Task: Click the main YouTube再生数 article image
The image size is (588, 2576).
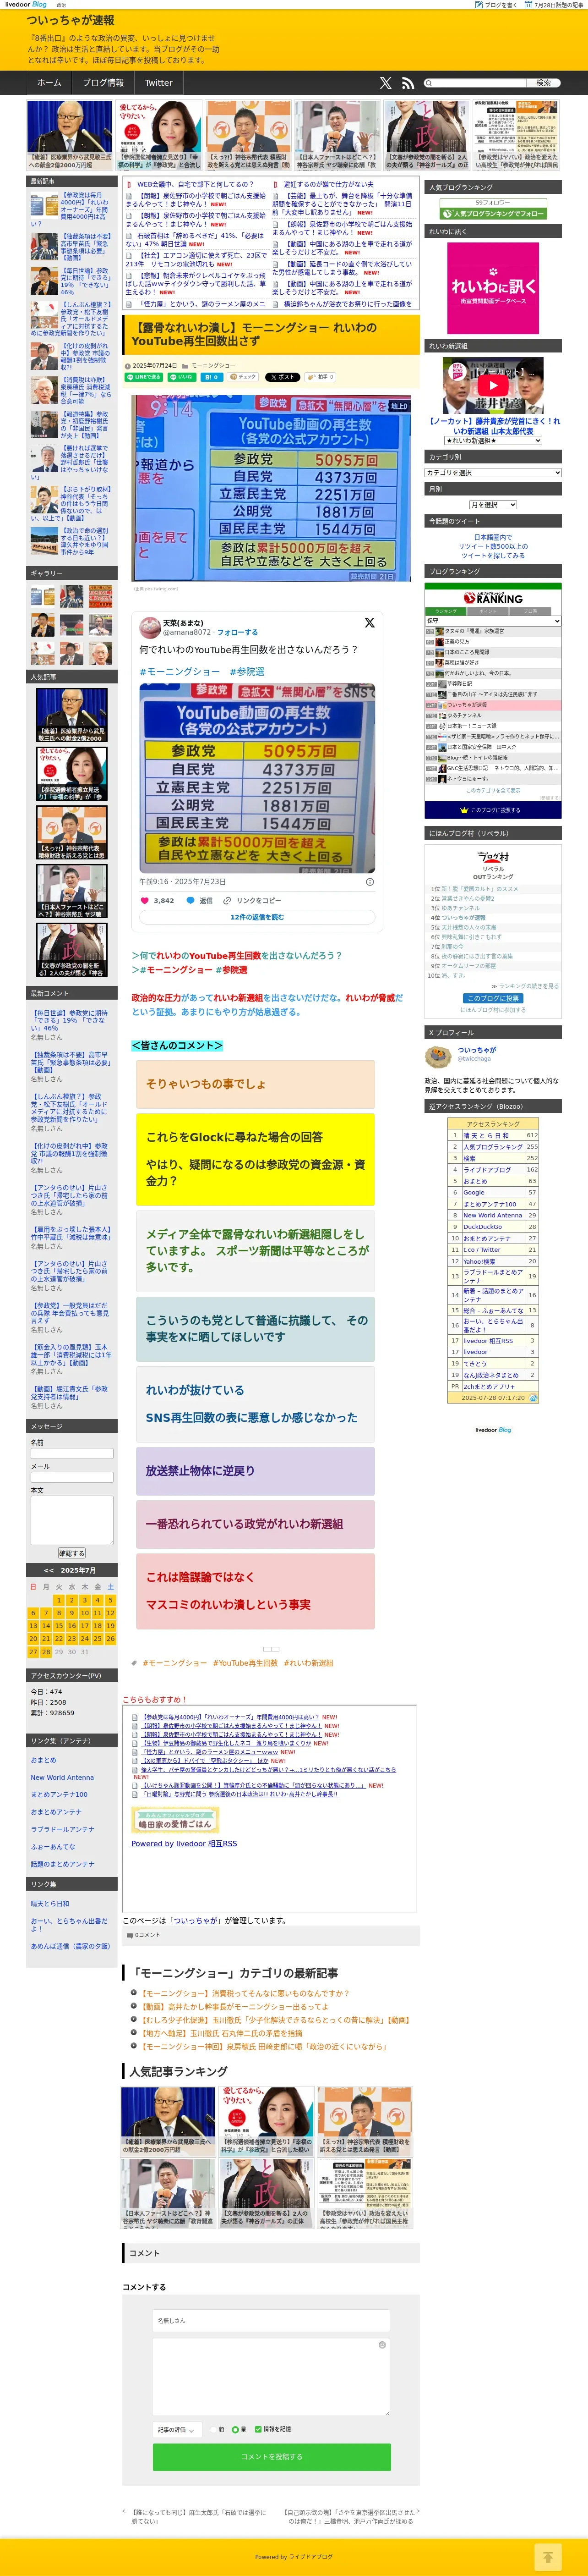Action: pos(271,488)
